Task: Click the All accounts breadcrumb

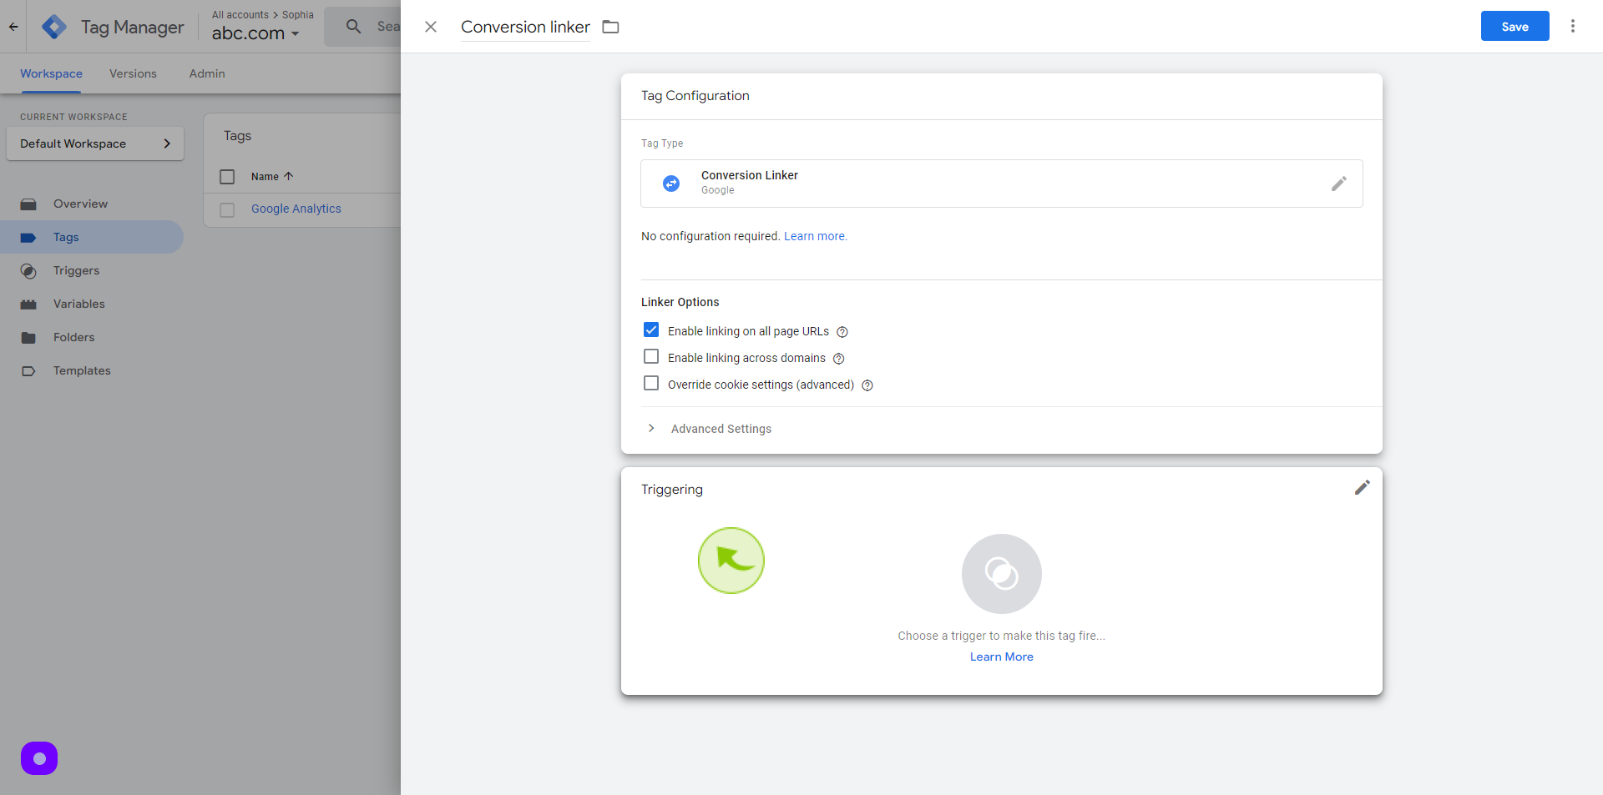Action: [x=240, y=15]
